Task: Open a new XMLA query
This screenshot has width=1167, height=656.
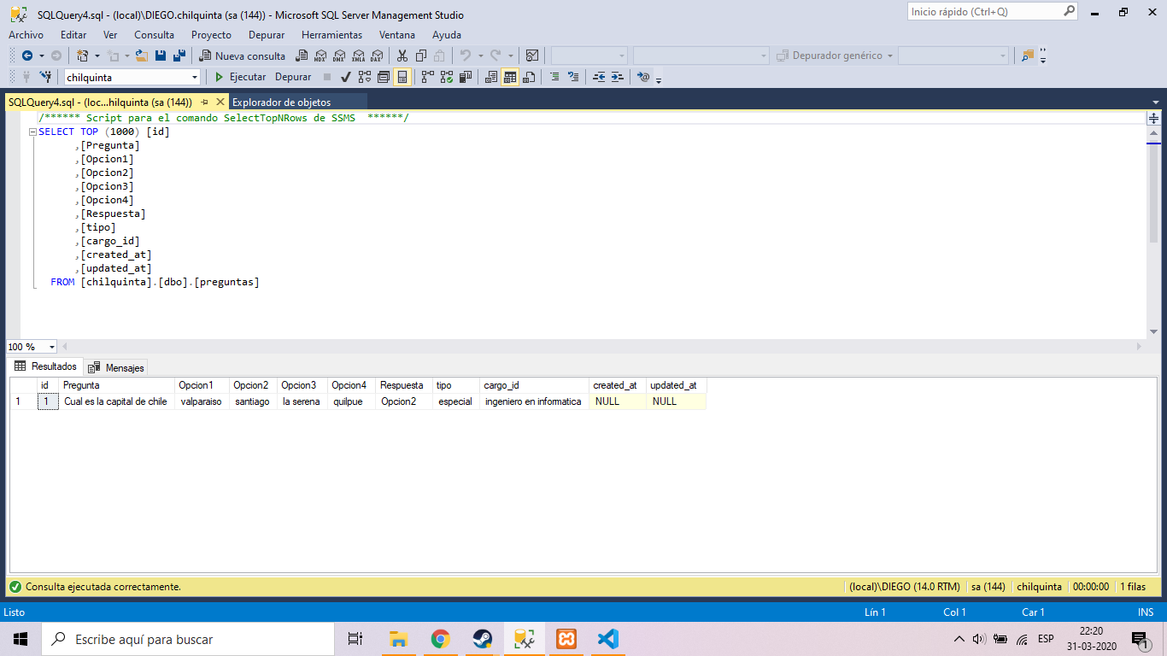Action: coord(358,56)
